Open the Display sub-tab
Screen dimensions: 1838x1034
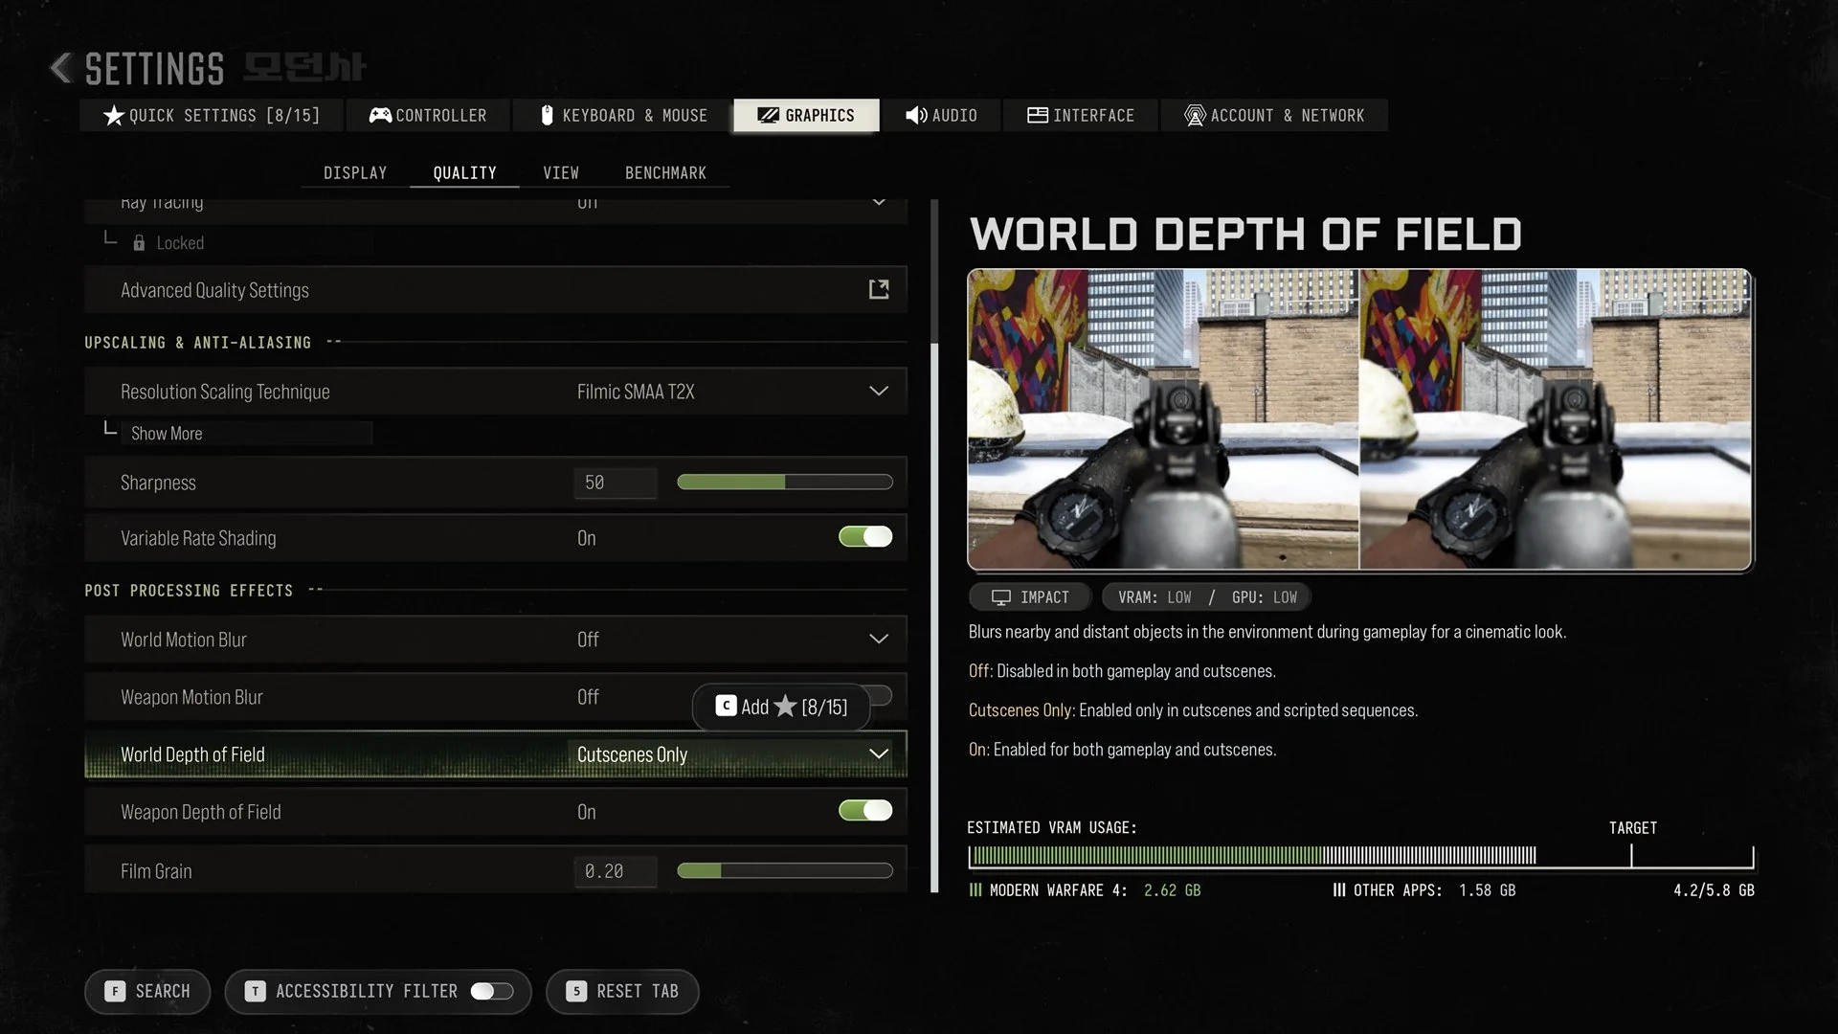[x=355, y=173]
